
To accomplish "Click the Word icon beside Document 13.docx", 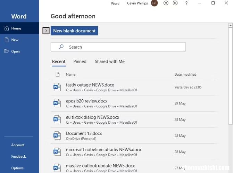I will (x=57, y=135).
